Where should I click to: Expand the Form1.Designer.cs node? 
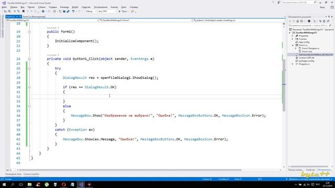296,49
